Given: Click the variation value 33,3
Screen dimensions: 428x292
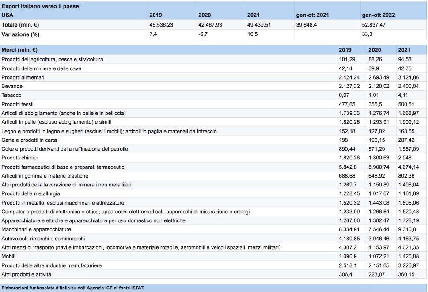Looking at the screenshot, I should click(367, 34).
